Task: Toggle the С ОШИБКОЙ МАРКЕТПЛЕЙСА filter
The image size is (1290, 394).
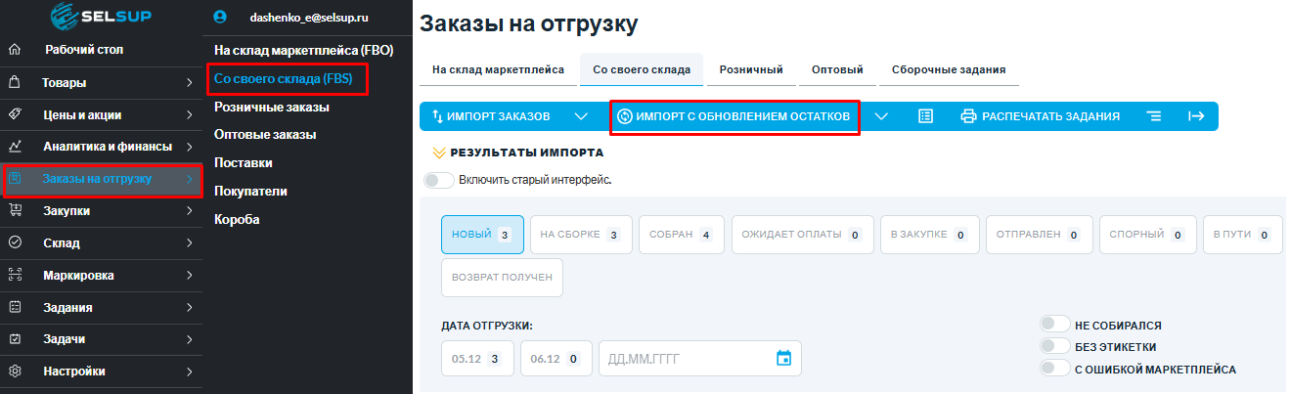Action: (x=1055, y=369)
